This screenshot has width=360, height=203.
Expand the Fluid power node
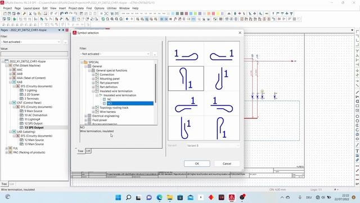click(85, 120)
